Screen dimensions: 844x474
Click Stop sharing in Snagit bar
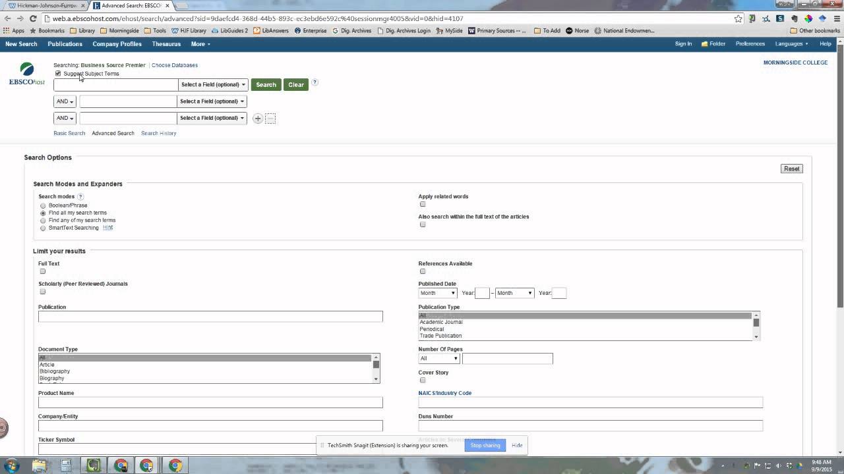coord(485,446)
